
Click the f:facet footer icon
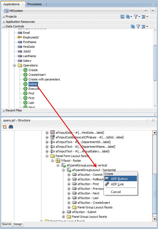58,161
